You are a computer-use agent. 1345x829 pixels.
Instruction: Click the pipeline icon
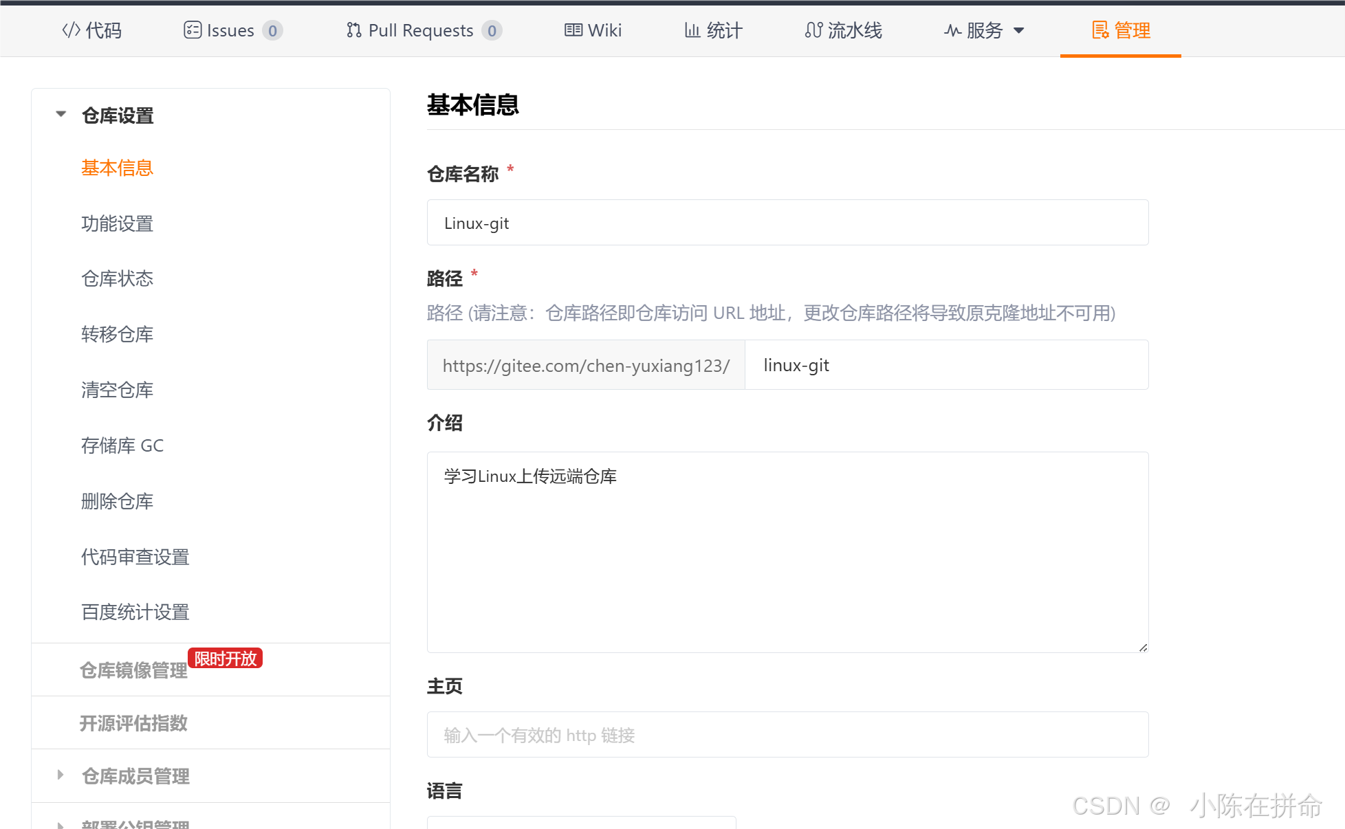[x=814, y=30]
